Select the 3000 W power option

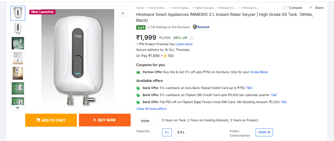[264, 132]
